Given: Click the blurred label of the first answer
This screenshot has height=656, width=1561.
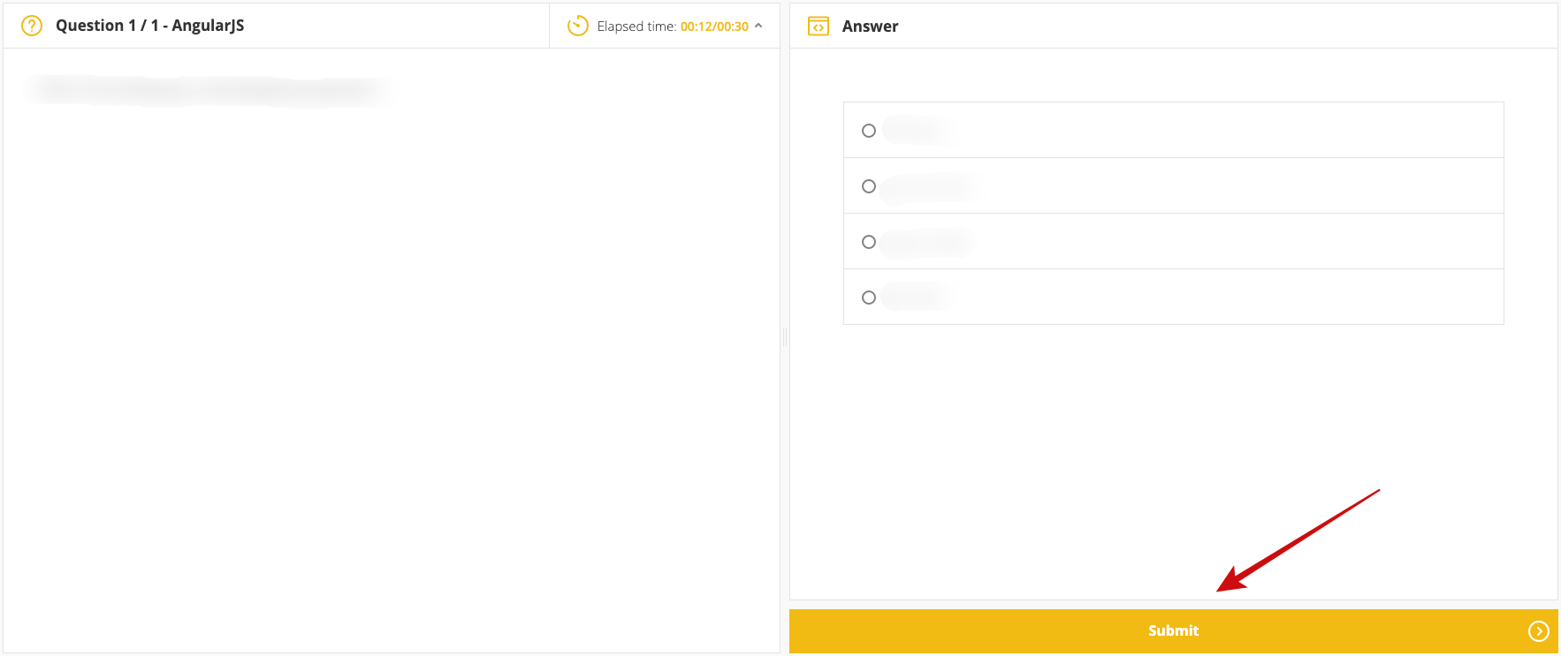Looking at the screenshot, I should [x=917, y=131].
